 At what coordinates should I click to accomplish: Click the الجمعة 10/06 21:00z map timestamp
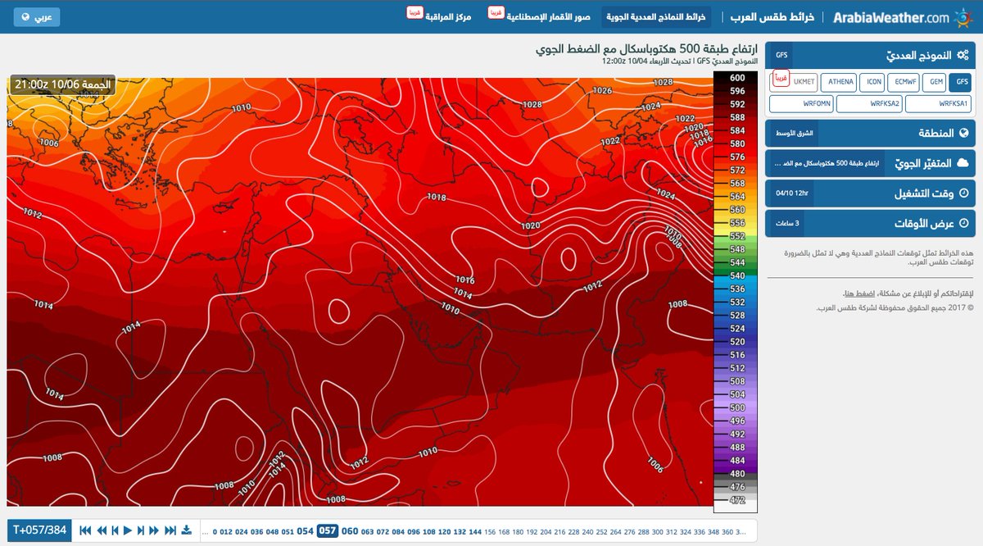click(62, 84)
